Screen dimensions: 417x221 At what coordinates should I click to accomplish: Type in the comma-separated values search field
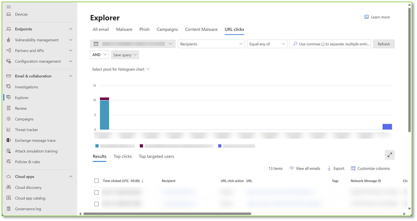[x=330, y=44]
